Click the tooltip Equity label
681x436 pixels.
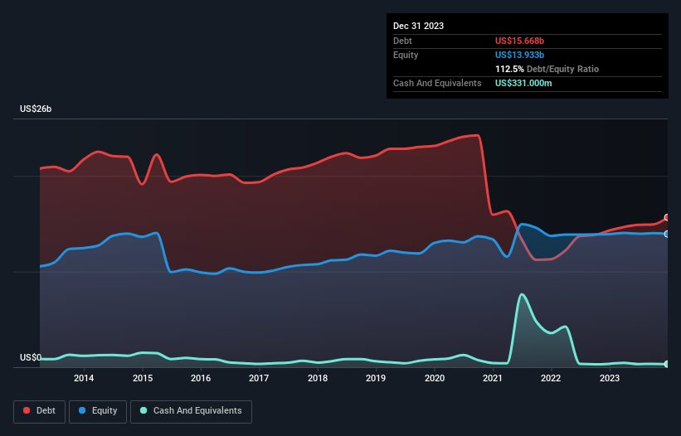[406, 55]
